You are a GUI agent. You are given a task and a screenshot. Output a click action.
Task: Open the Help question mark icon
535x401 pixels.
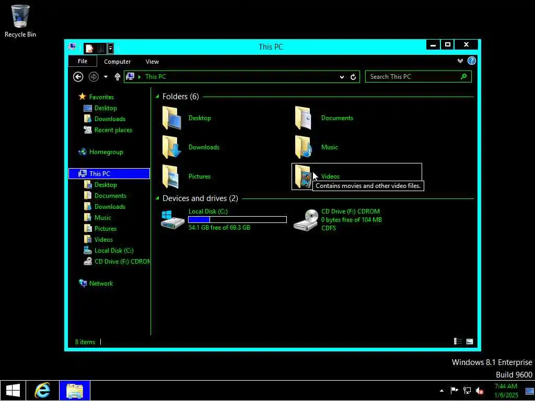(472, 61)
